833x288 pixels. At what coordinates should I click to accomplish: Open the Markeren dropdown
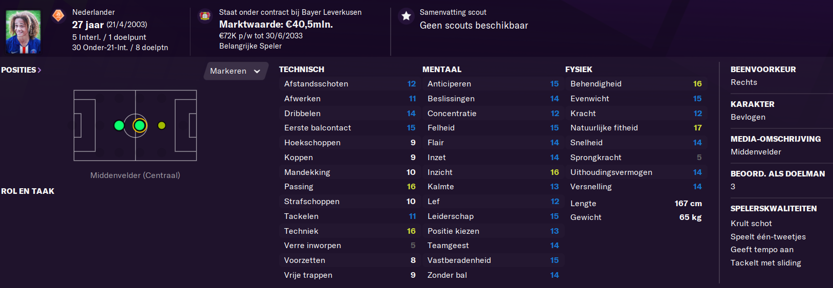tap(236, 71)
